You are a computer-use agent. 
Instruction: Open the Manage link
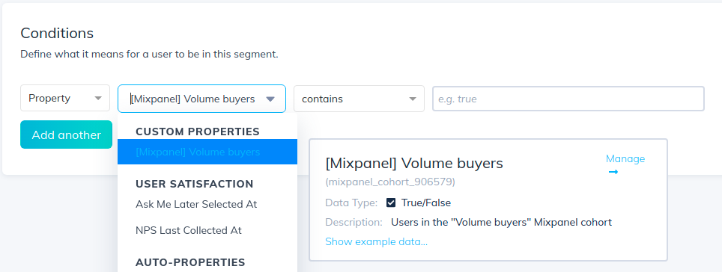(625, 158)
